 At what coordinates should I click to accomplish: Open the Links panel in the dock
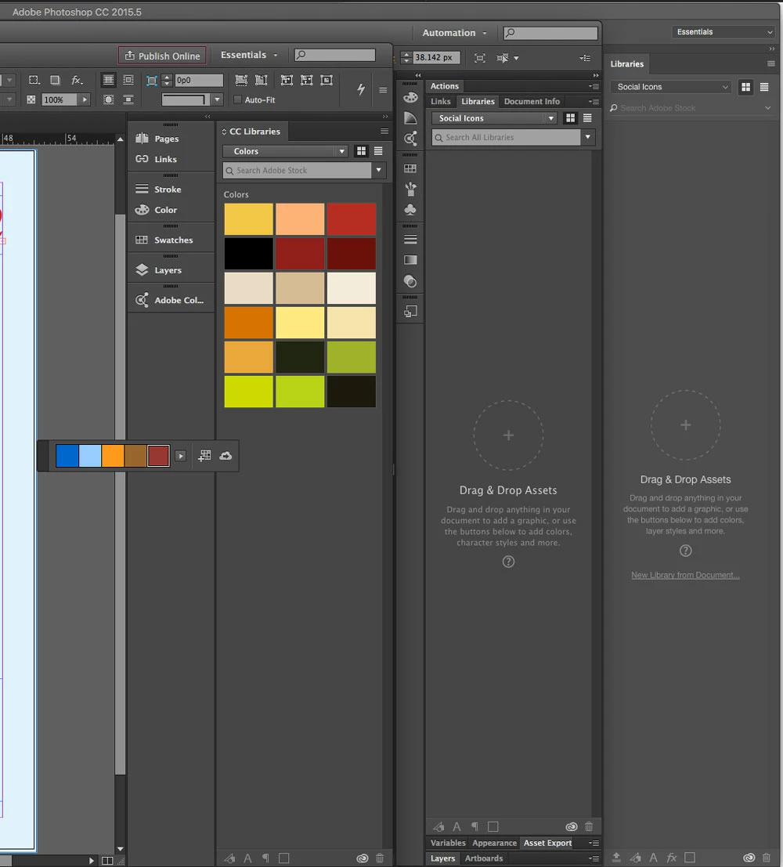point(157,159)
